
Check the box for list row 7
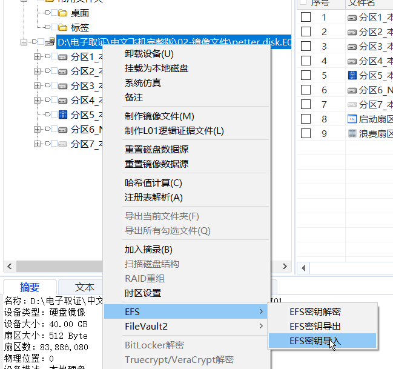click(306, 104)
